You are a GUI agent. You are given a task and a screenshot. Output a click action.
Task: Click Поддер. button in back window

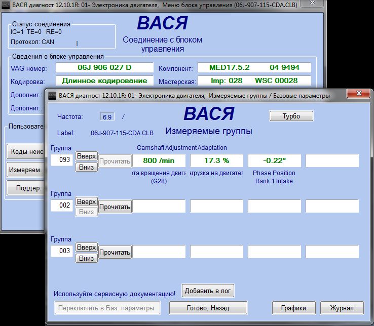[x=26, y=188]
